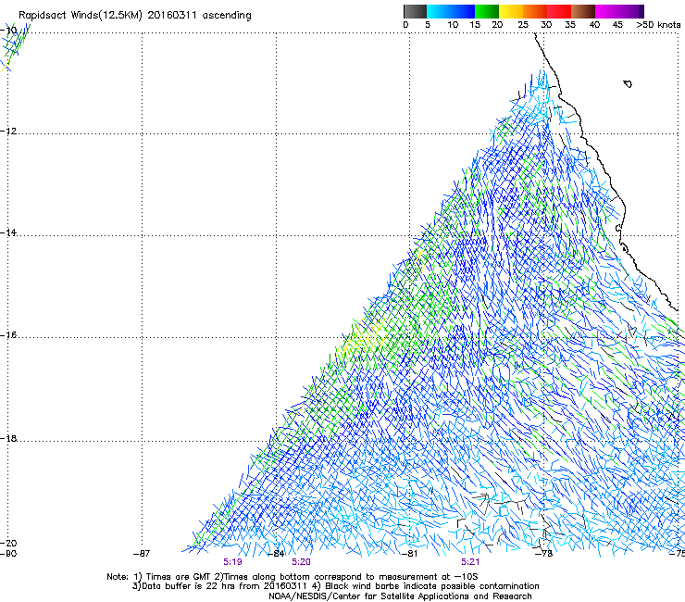Click the 5:21 swath time label

[470, 562]
